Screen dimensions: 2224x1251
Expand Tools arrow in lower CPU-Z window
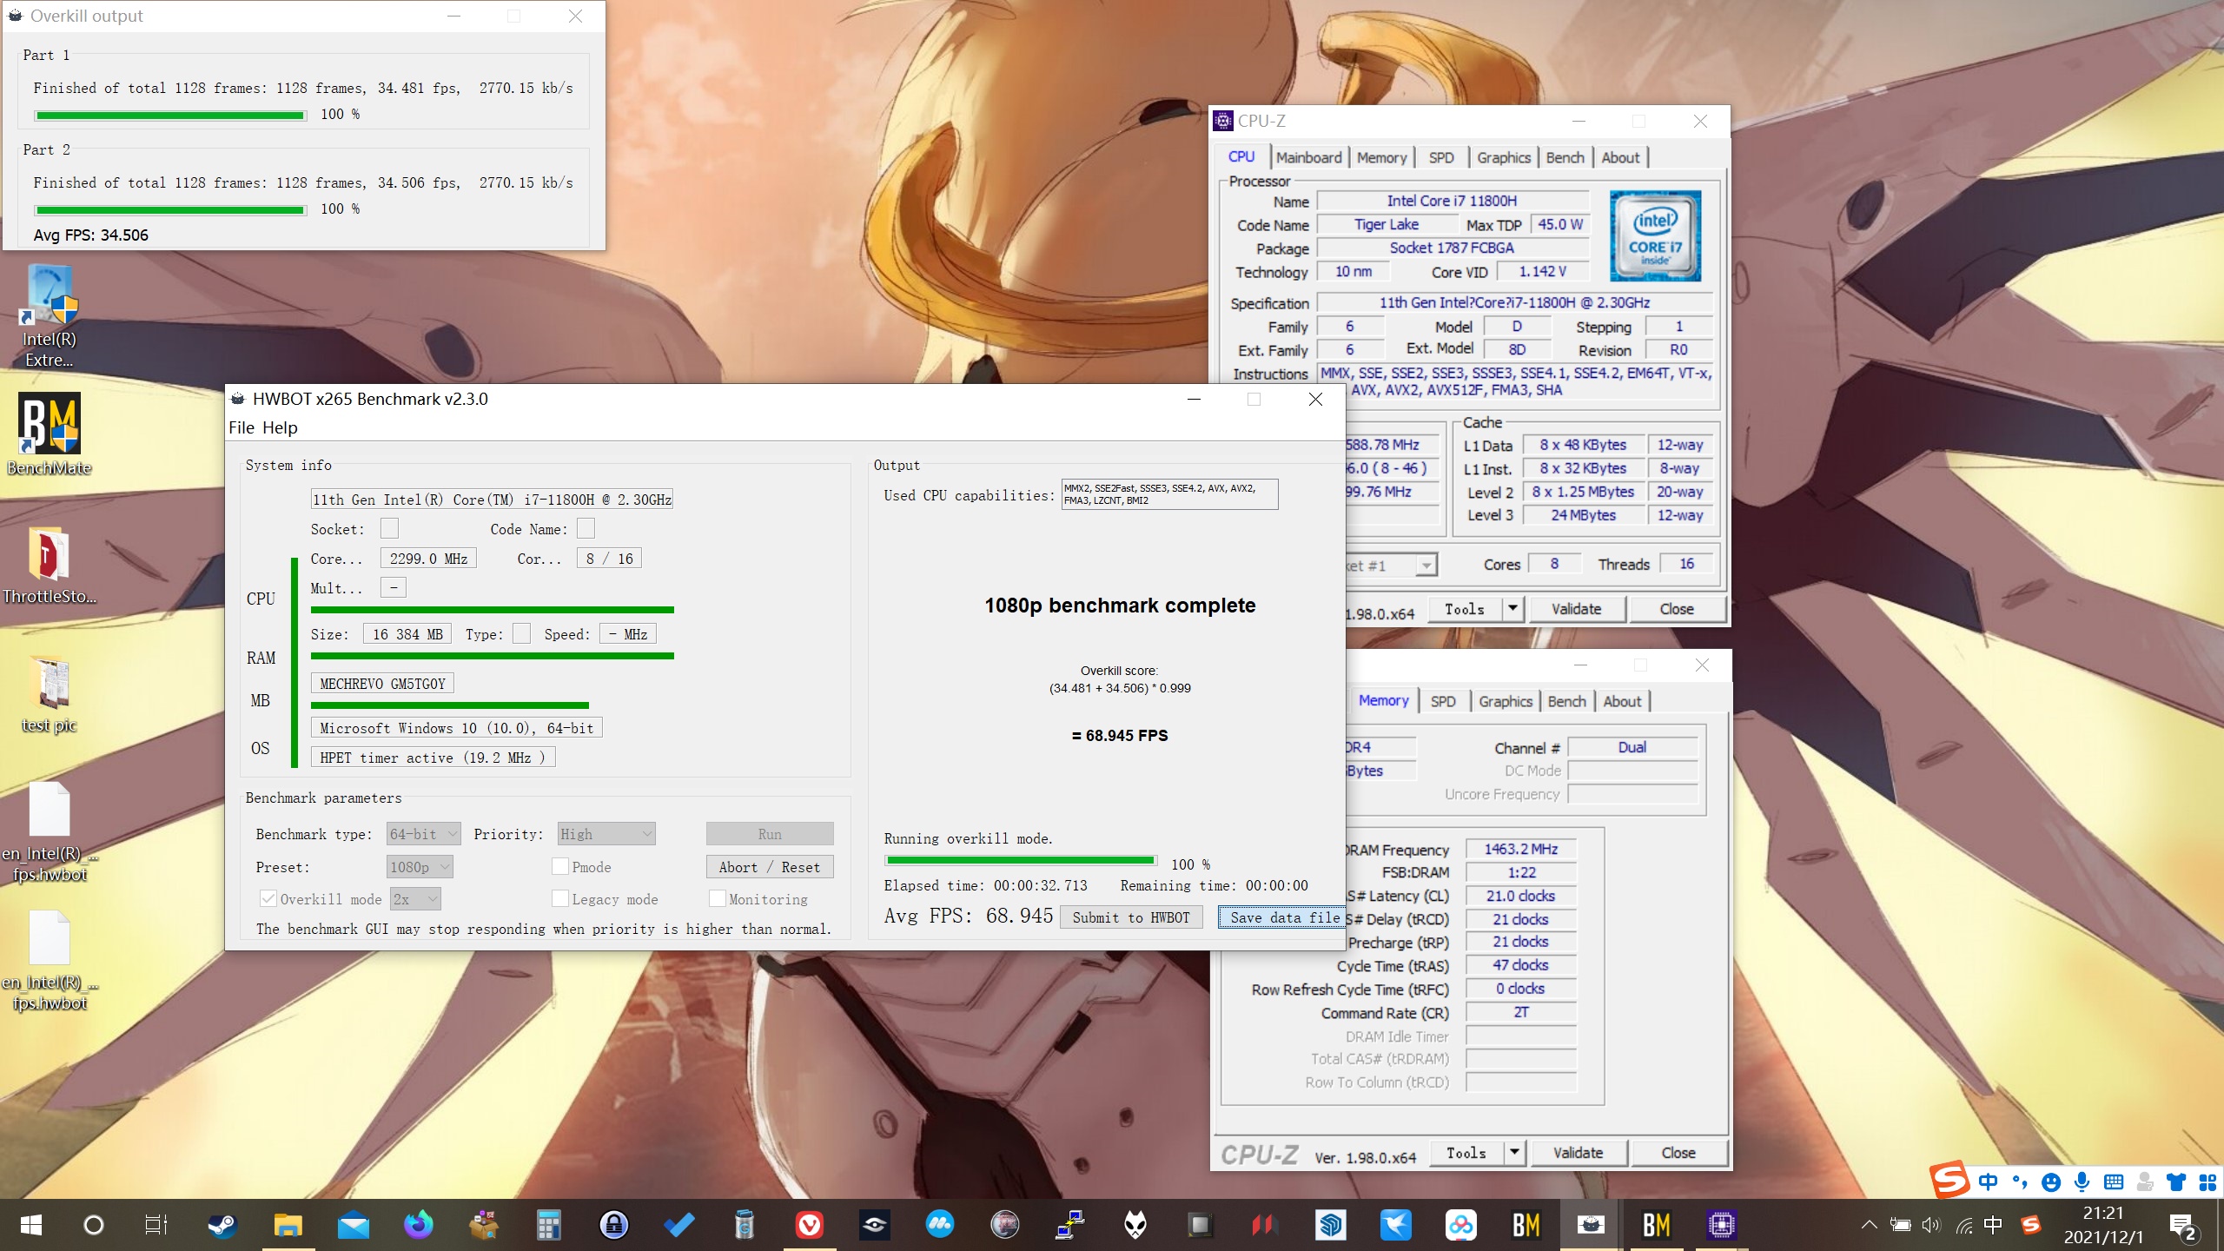tap(1515, 1153)
